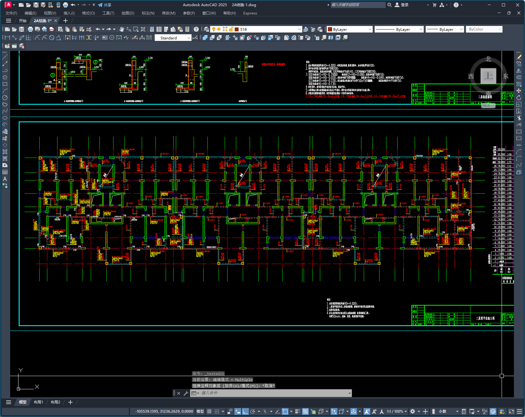
Task: Expand the undo history dropdown arrow
Action: click(103, 29)
